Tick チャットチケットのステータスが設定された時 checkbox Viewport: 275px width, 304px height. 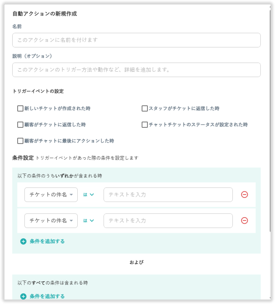144,125
